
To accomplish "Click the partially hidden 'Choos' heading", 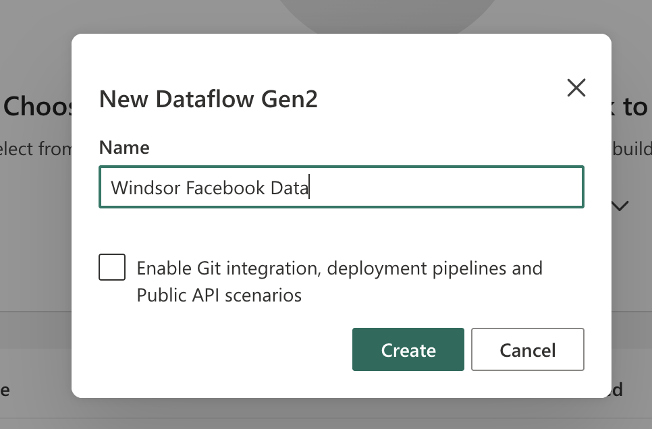I will pos(37,107).
